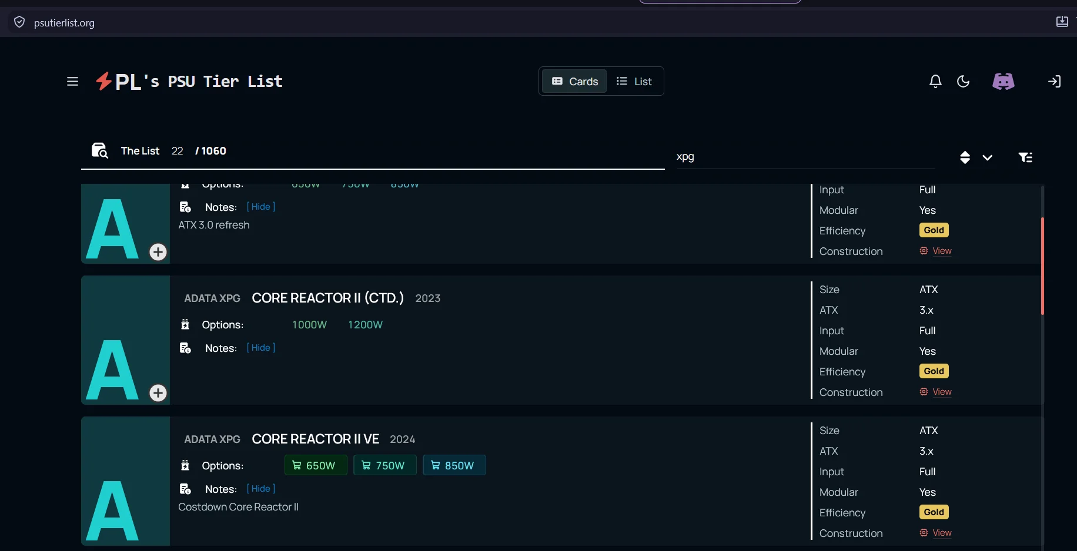1077x551 pixels.
Task: Click the CORE REACTOR II (CTD.) title
Action: pos(328,298)
